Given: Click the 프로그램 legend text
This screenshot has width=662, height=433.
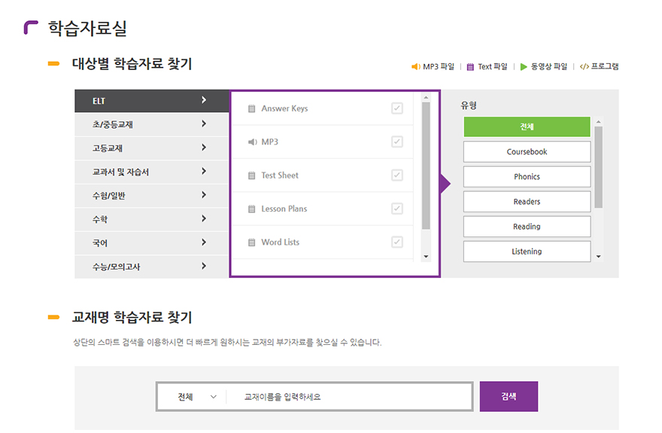Looking at the screenshot, I should tap(605, 67).
